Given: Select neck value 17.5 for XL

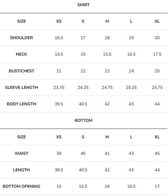Looking at the screenshot, I should pos(157,54).
